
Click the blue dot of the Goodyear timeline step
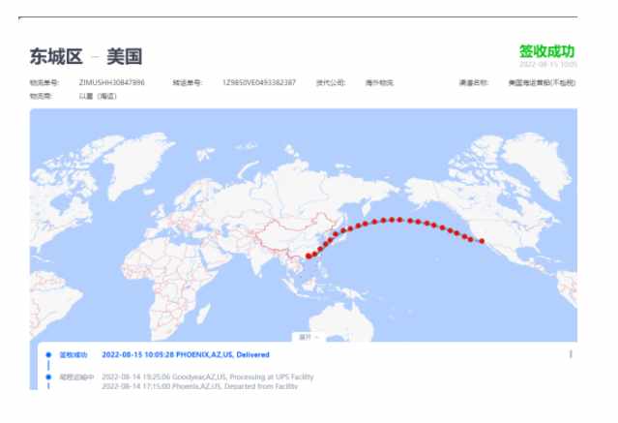pos(48,378)
